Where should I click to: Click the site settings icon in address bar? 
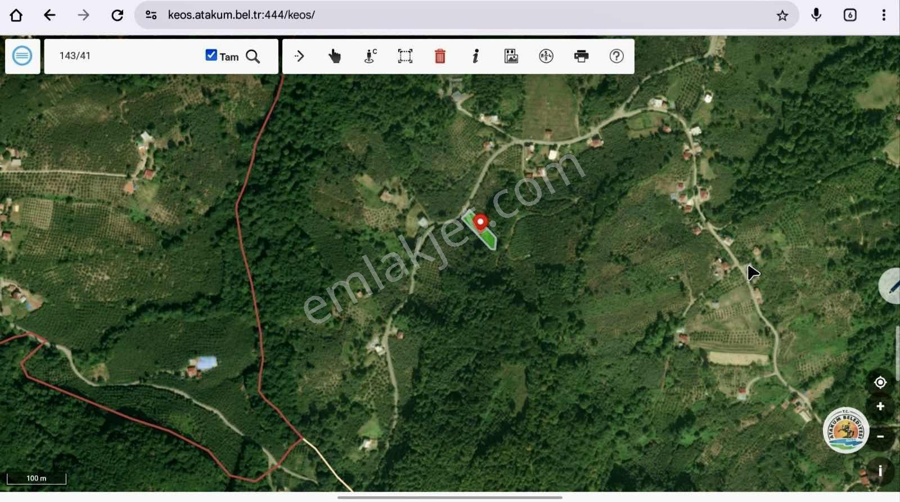pyautogui.click(x=151, y=15)
